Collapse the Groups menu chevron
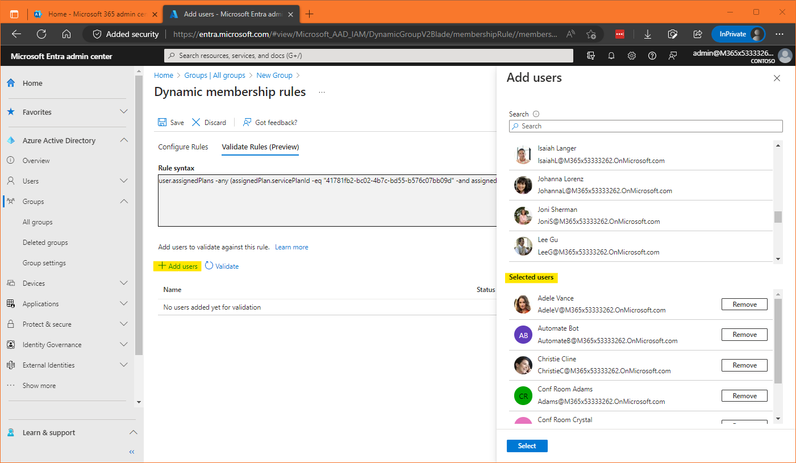This screenshot has height=463, width=796. click(x=124, y=202)
